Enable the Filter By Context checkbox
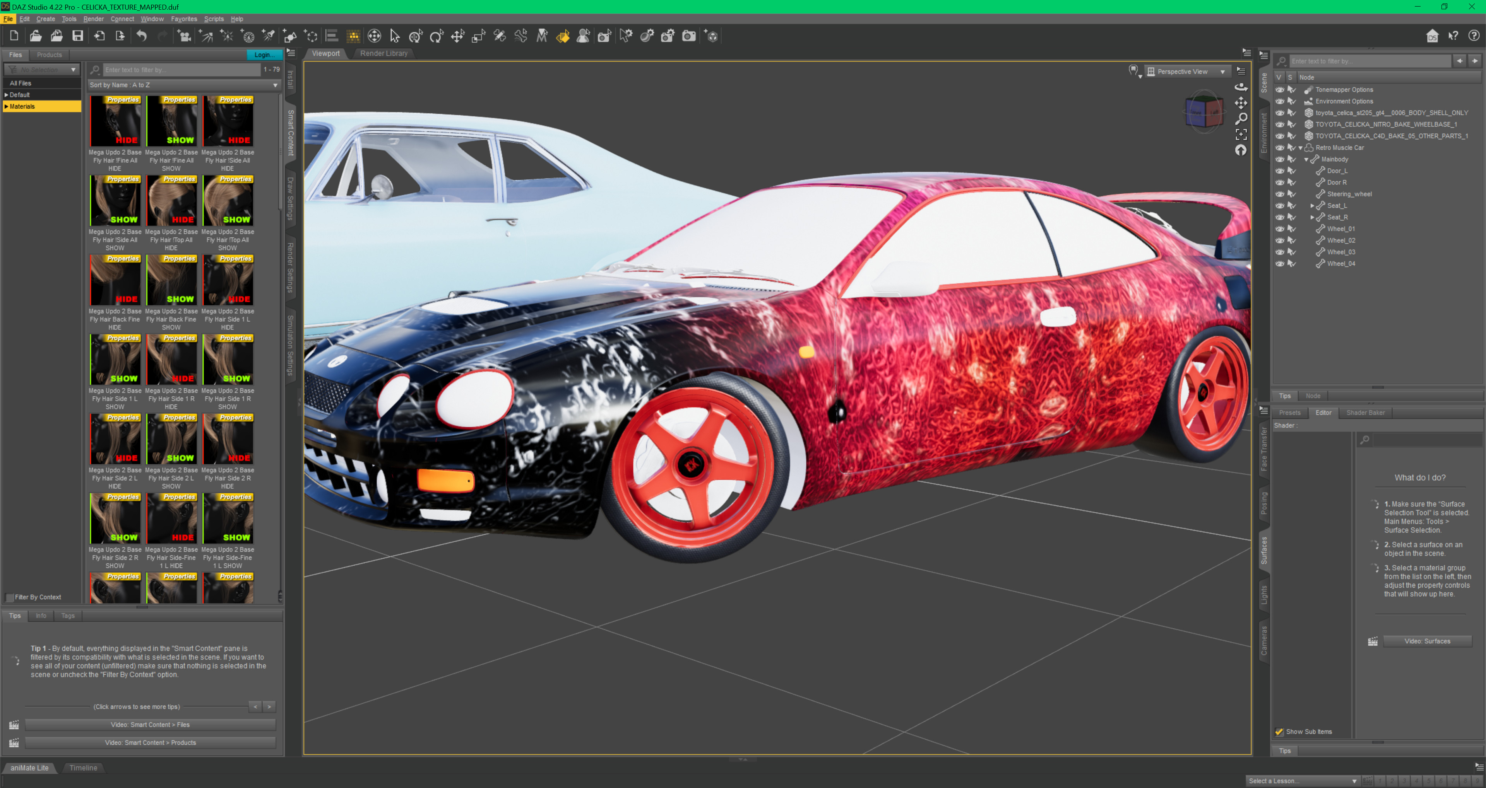This screenshot has width=1486, height=788. click(x=10, y=597)
